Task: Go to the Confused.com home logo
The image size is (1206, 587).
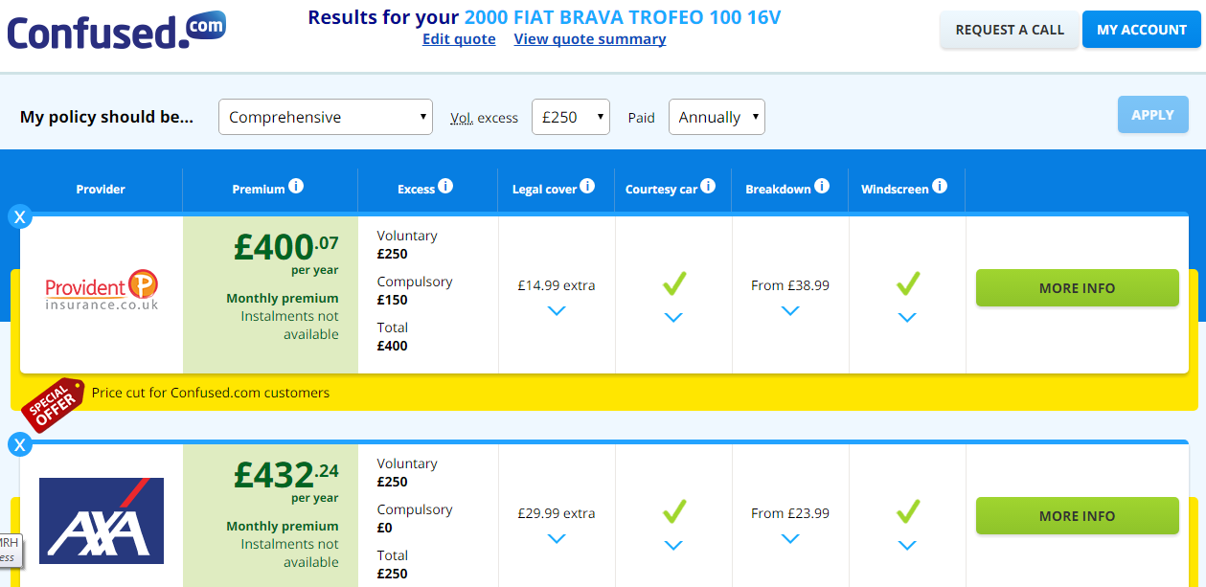Action: click(116, 30)
